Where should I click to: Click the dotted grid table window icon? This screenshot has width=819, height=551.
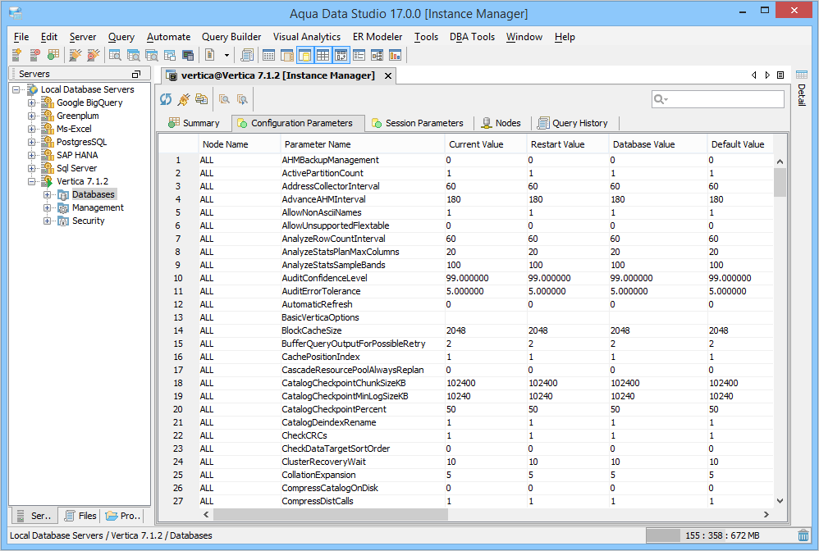(x=268, y=55)
